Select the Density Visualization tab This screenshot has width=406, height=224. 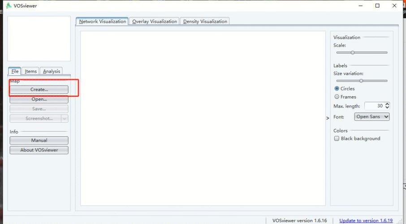click(x=205, y=22)
